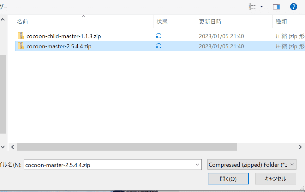
Task: Expand the view options dropdown arrow
Action: click(262, 7)
